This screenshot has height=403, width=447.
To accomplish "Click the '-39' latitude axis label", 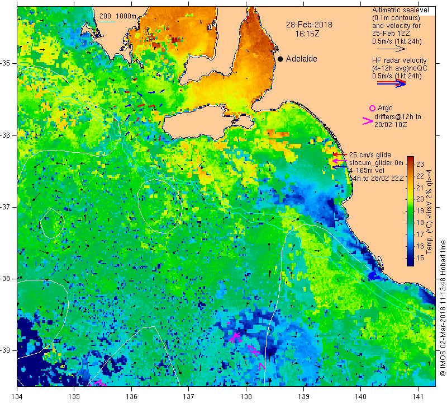I will point(6,350).
